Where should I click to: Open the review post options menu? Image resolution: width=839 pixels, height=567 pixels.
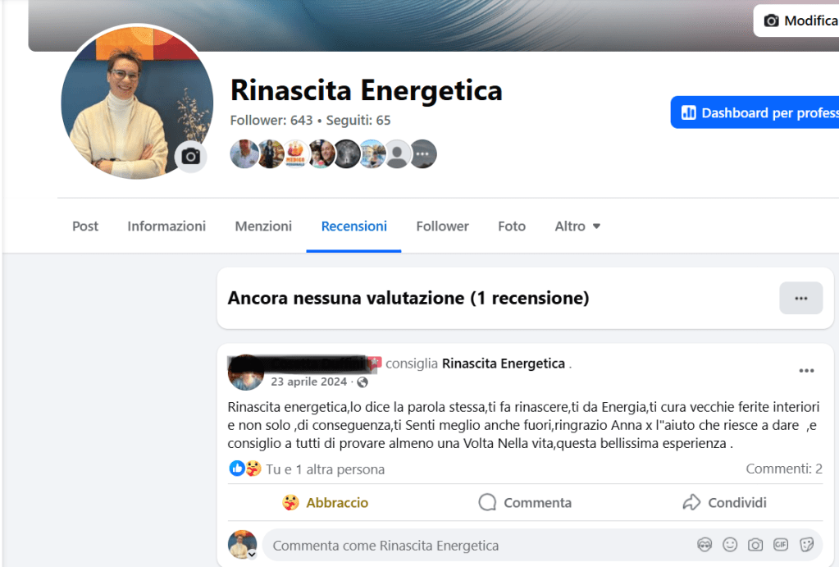click(x=806, y=371)
